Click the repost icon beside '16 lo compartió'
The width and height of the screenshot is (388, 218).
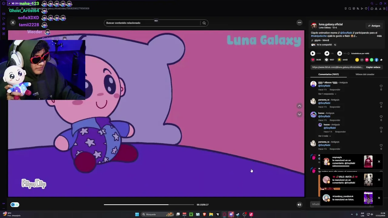[x=335, y=45]
